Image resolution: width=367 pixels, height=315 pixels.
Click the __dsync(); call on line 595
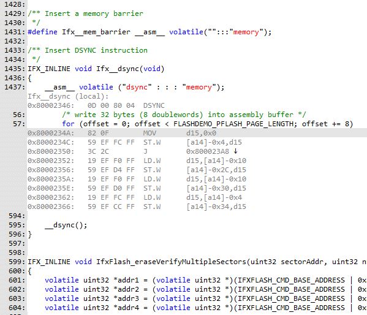coord(66,225)
